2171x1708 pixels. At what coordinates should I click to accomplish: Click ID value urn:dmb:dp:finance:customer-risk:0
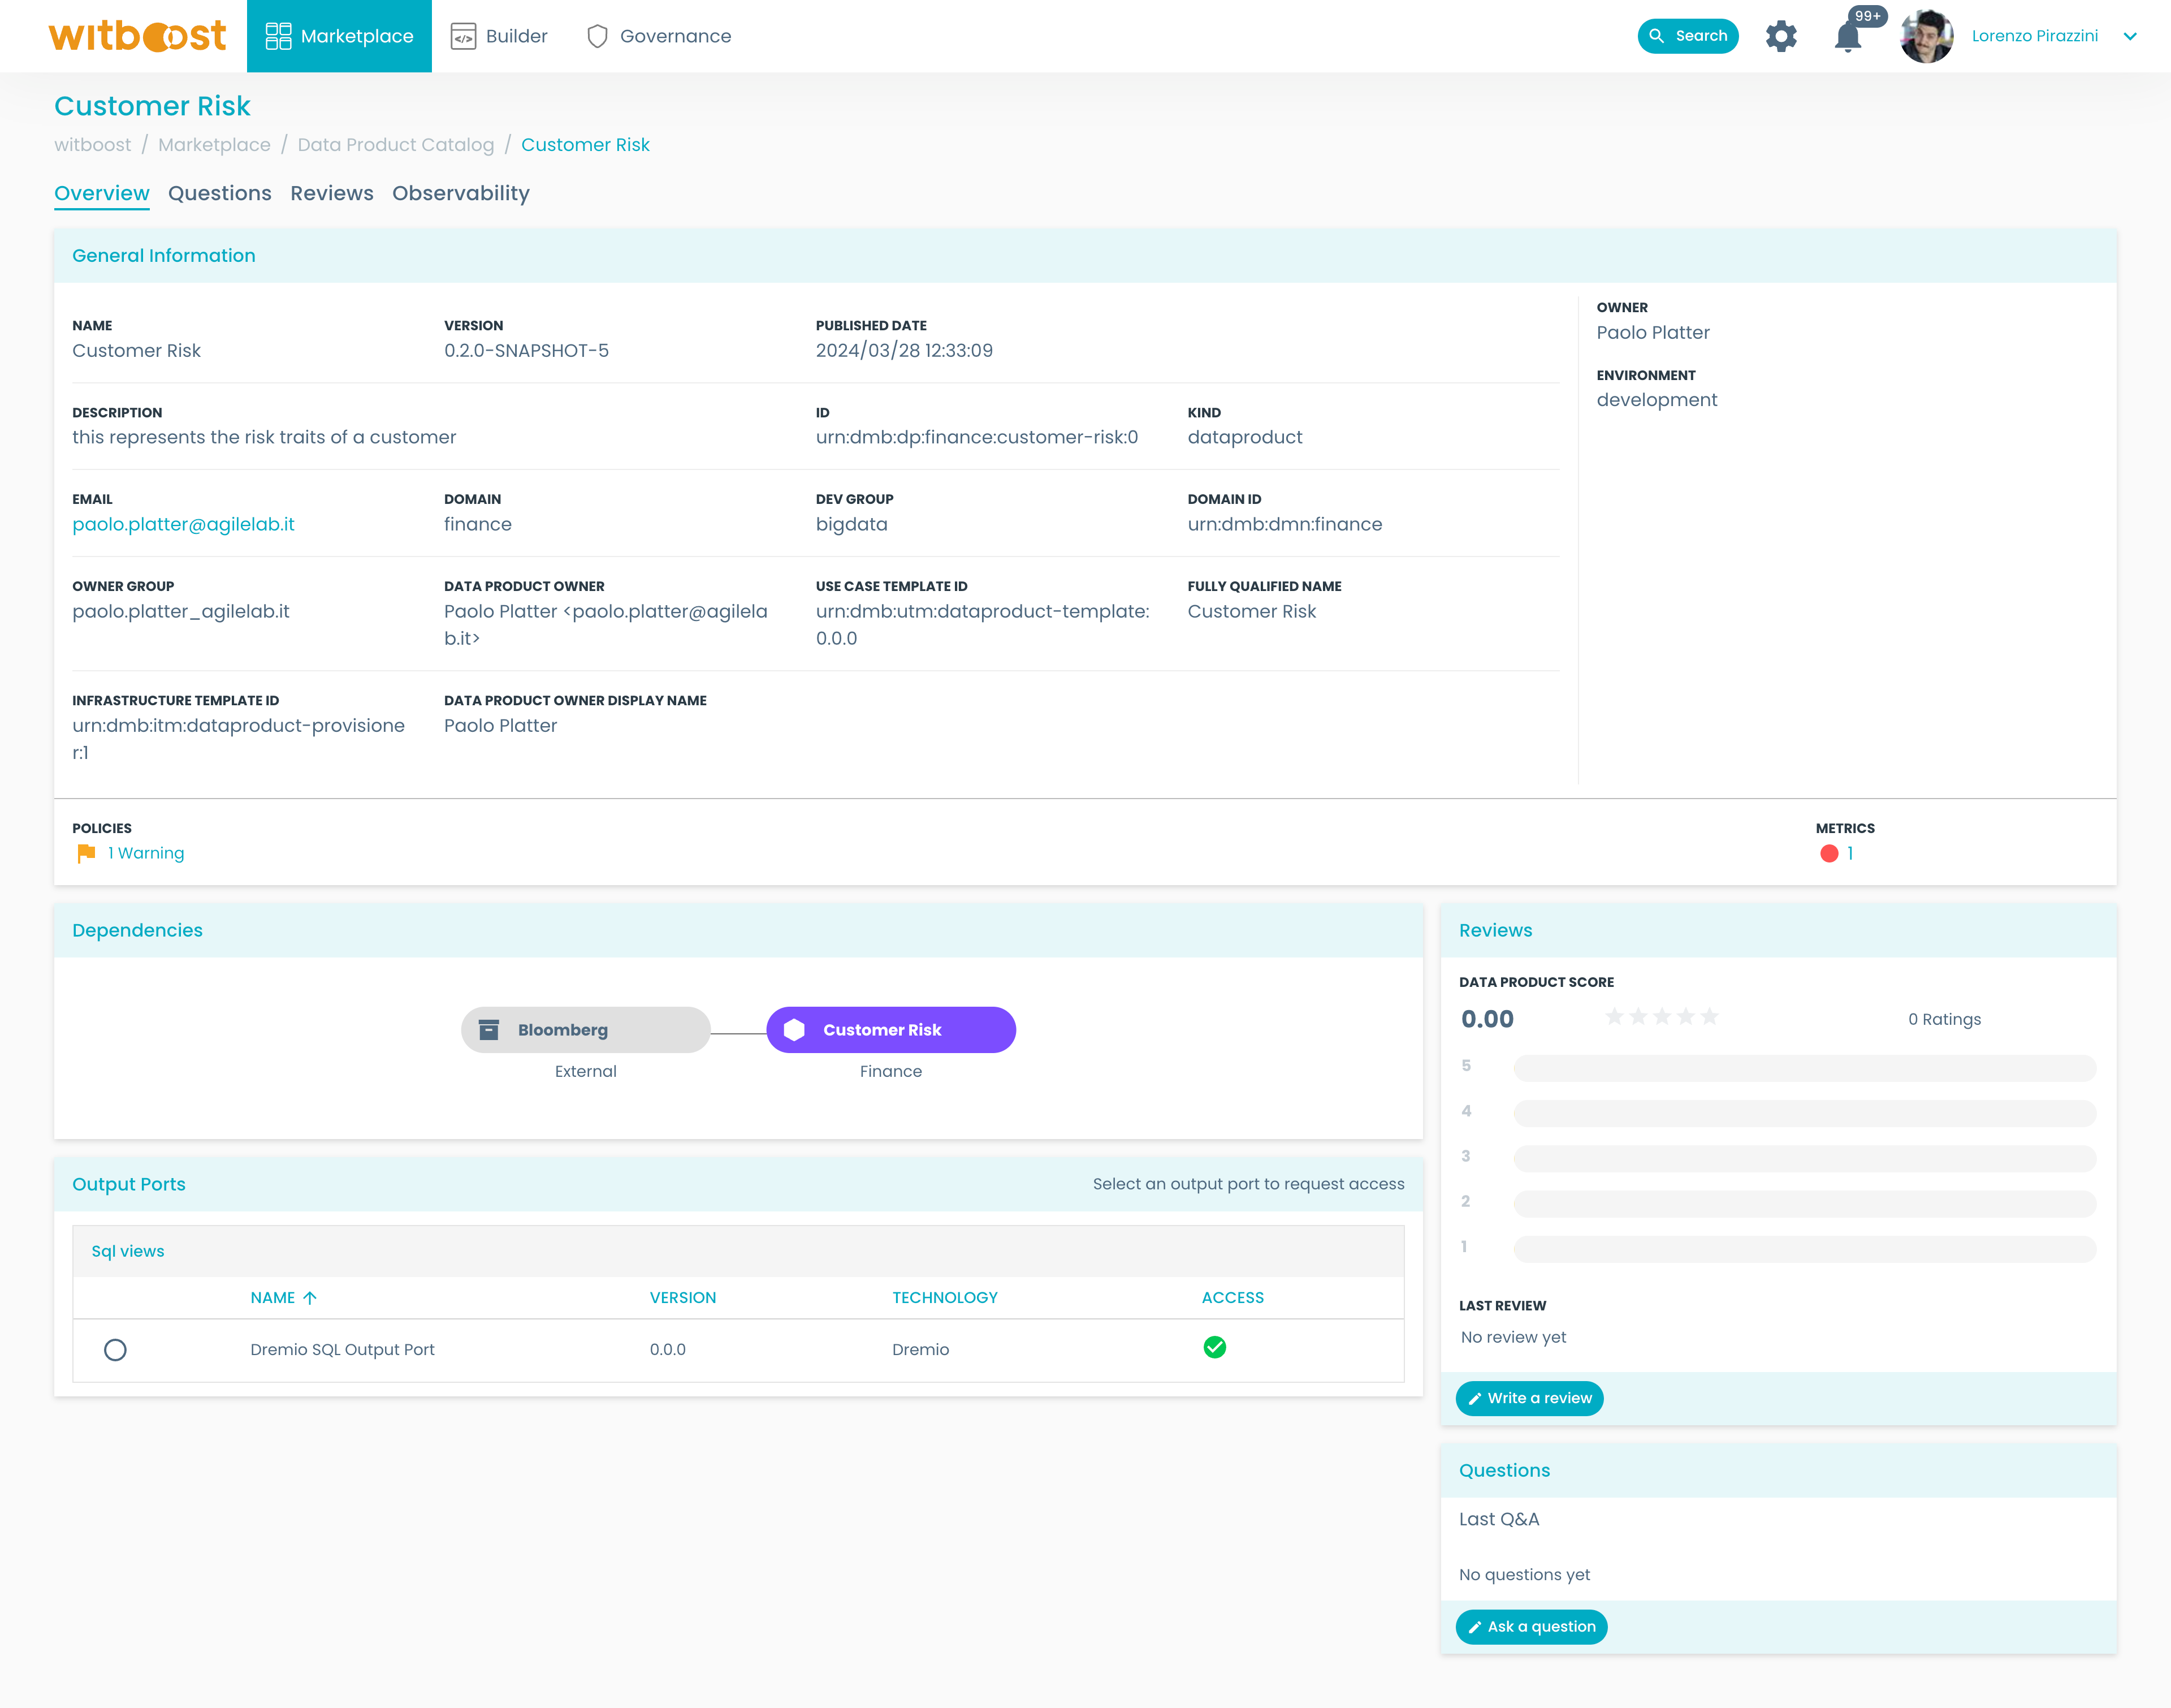(x=976, y=437)
